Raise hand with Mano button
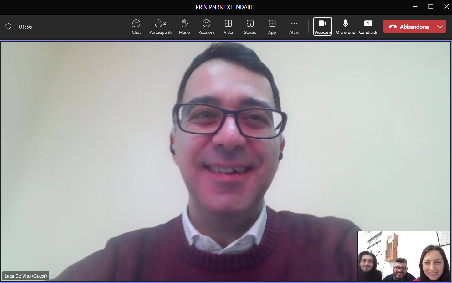Screen dimensions: 452x283 (x=184, y=27)
